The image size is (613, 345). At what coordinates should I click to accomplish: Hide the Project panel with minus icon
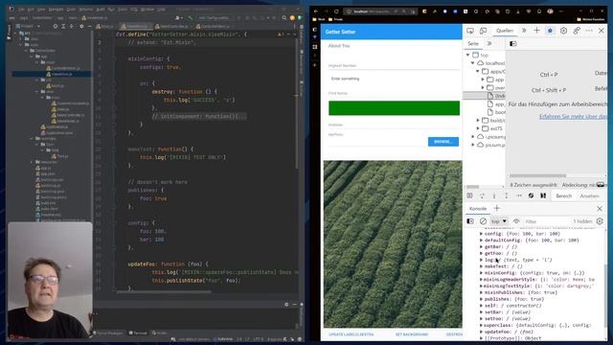(89, 26)
